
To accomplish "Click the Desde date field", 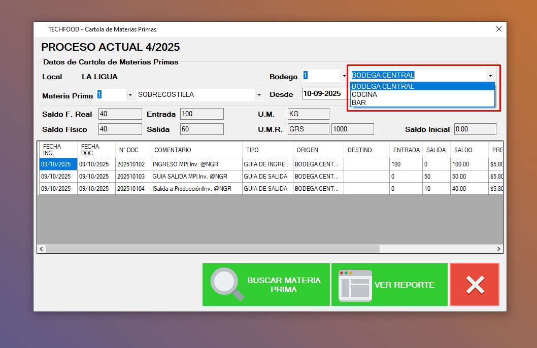I will [324, 94].
